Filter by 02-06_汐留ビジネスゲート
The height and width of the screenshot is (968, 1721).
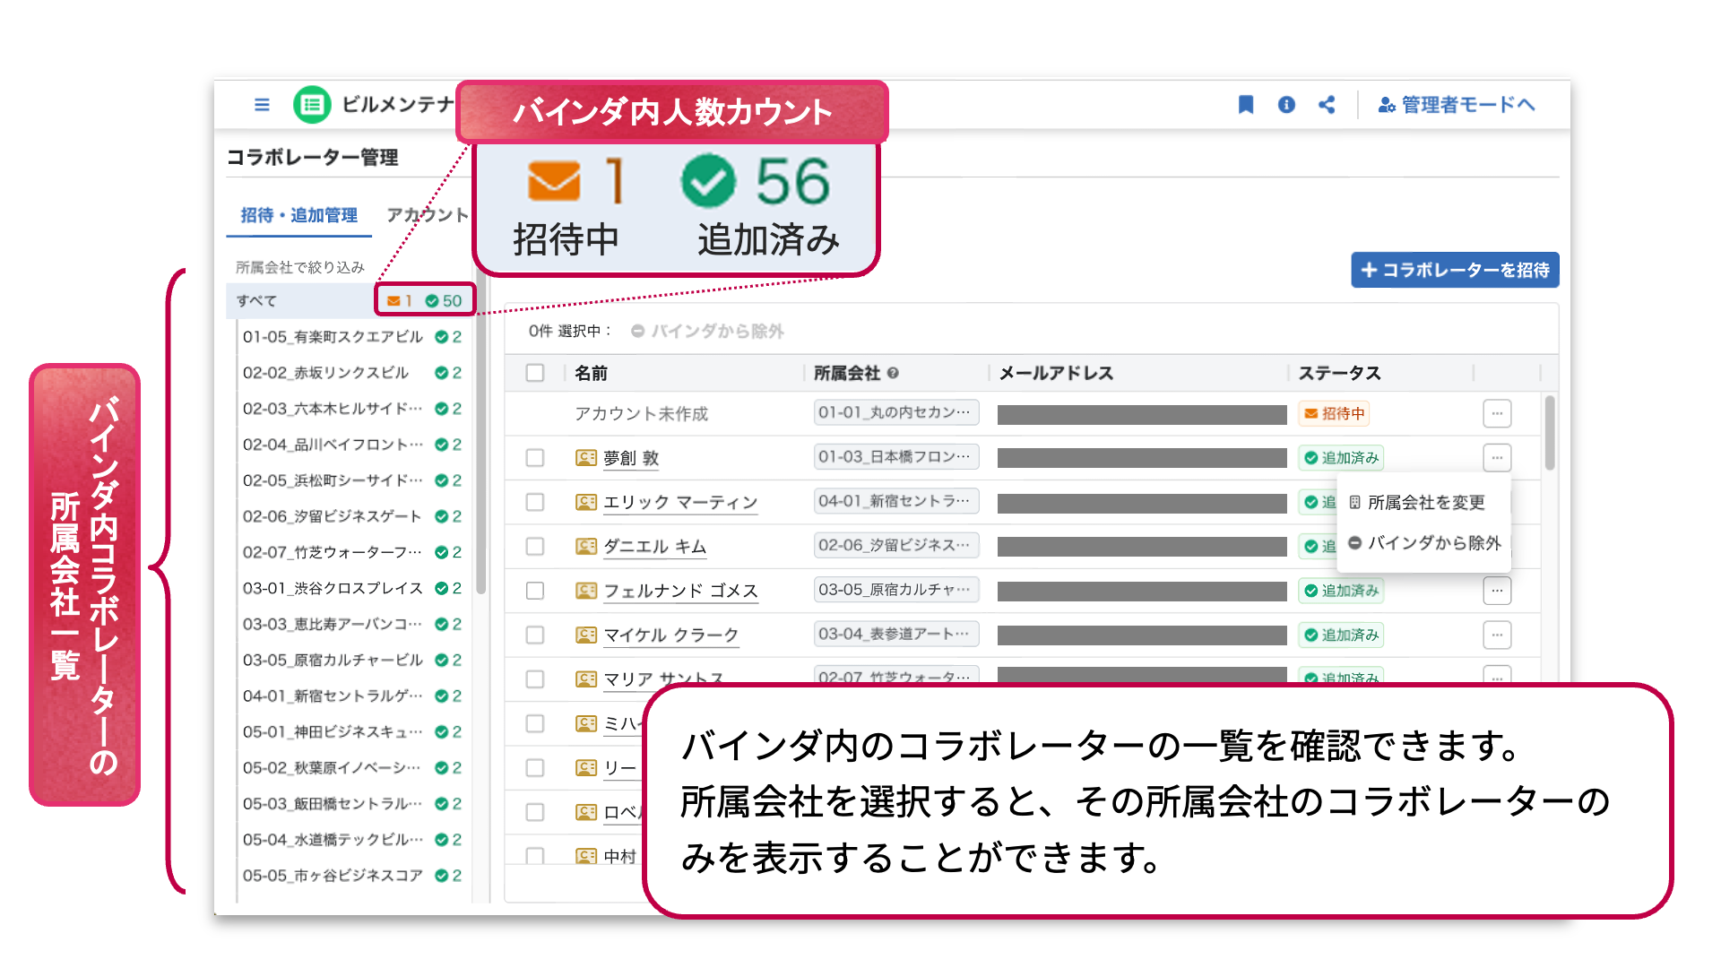coord(352,516)
